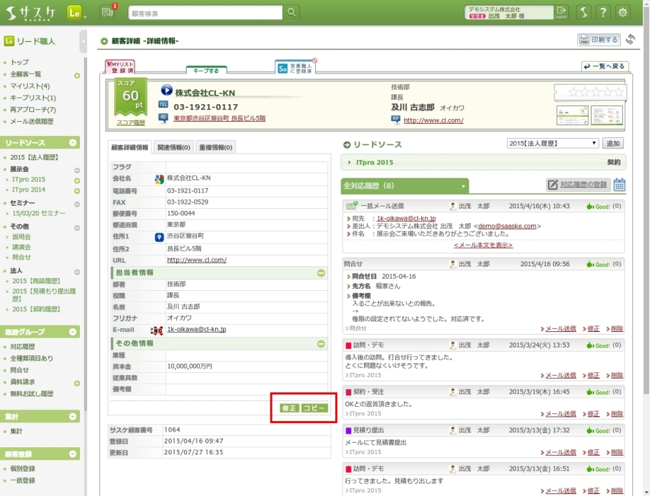Click the notification message icon with badge
Image resolution: width=650 pixels, height=496 pixels.
click(107, 12)
